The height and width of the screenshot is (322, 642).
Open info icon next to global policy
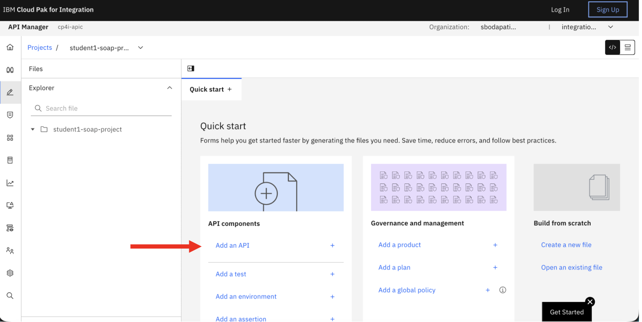tap(503, 290)
